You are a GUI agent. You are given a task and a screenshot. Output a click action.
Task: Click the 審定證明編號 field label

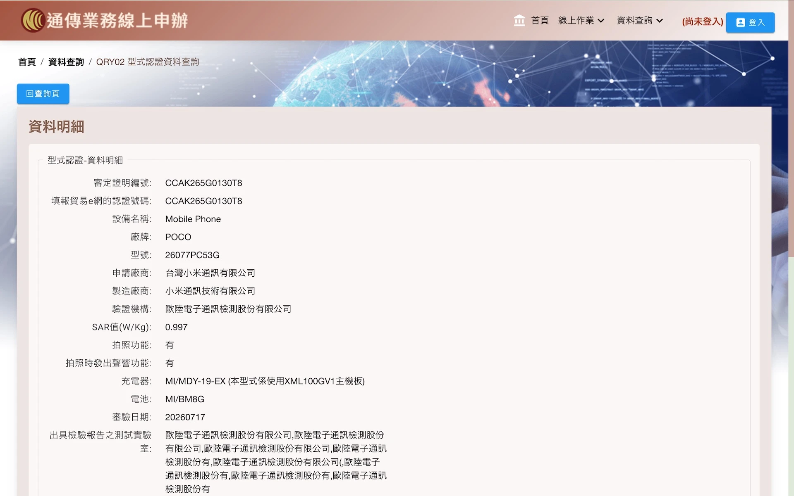coord(122,183)
